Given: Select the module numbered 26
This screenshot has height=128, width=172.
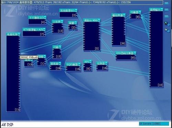Looking at the screenshot, I should (119, 30).
